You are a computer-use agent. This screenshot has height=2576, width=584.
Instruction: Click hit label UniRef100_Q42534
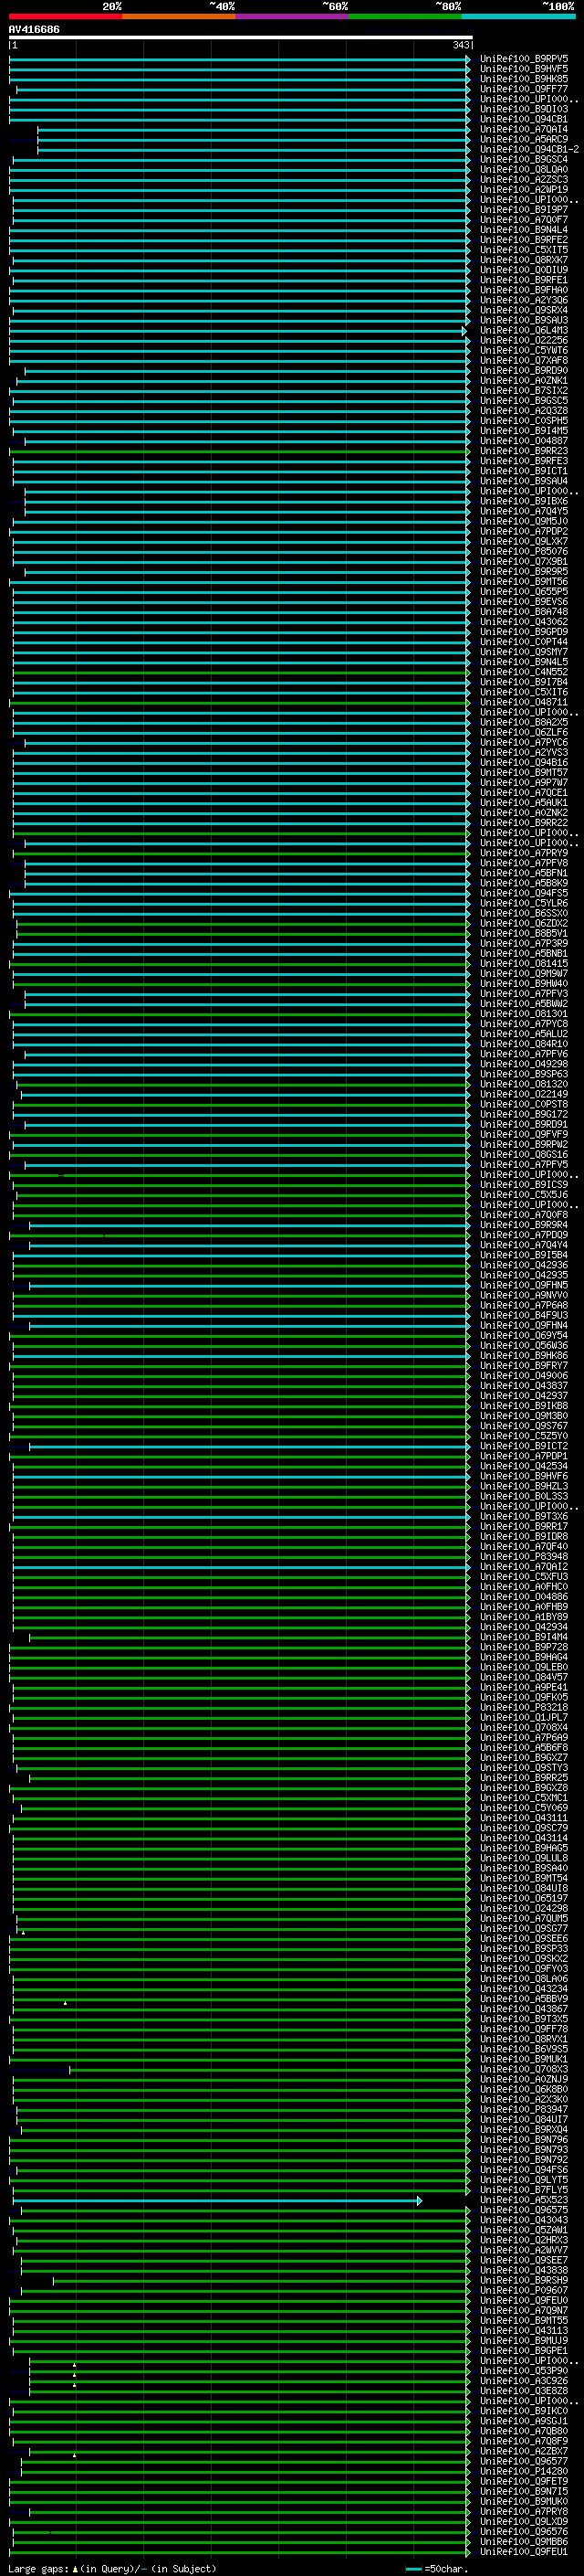pos(524,1466)
